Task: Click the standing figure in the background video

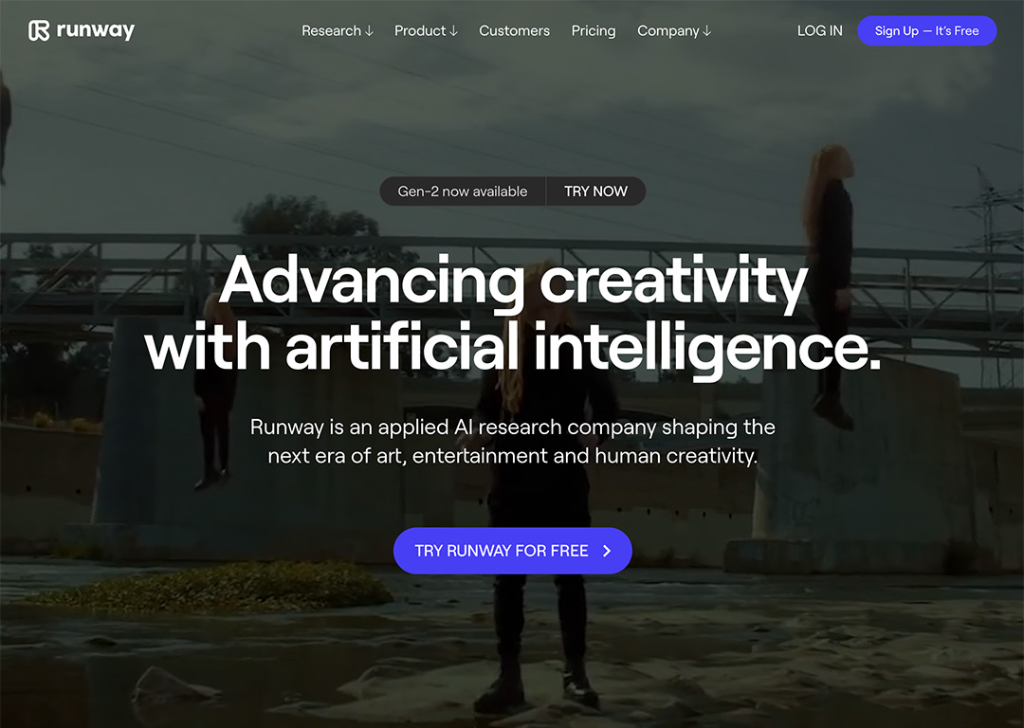Action: pyautogui.click(x=540, y=496)
